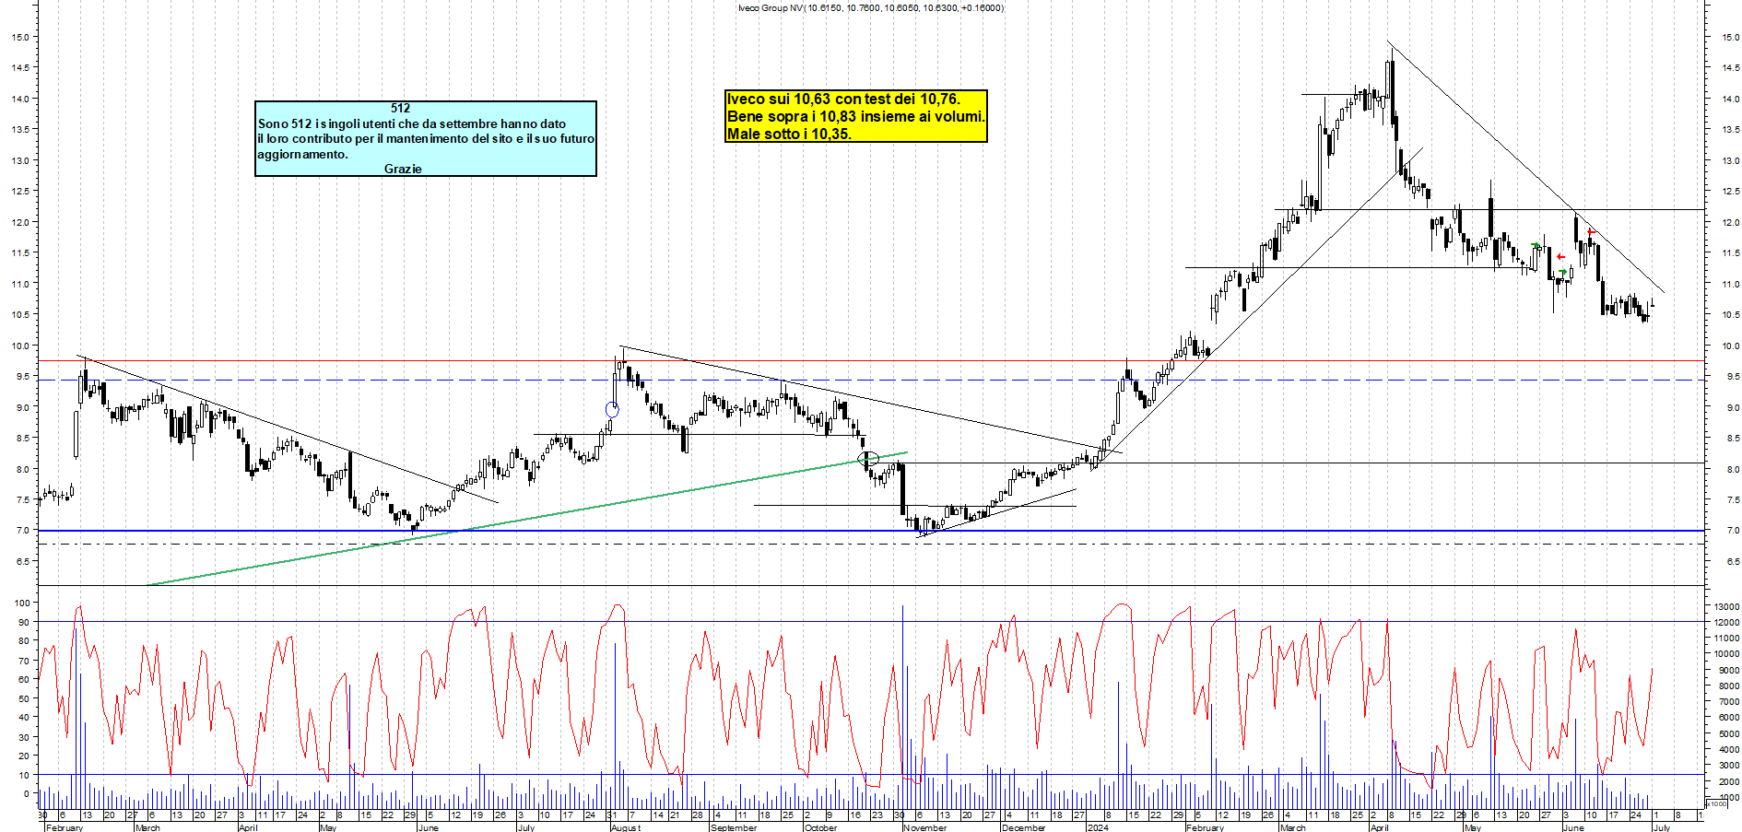Click the '9.5' price label on left axis

[x=21, y=376]
